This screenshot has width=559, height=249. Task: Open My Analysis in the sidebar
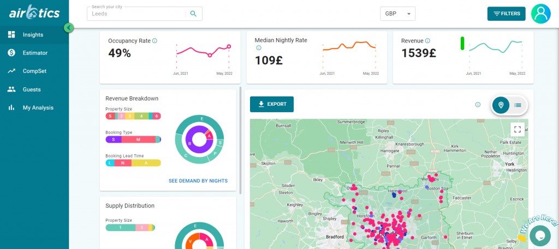click(34, 107)
